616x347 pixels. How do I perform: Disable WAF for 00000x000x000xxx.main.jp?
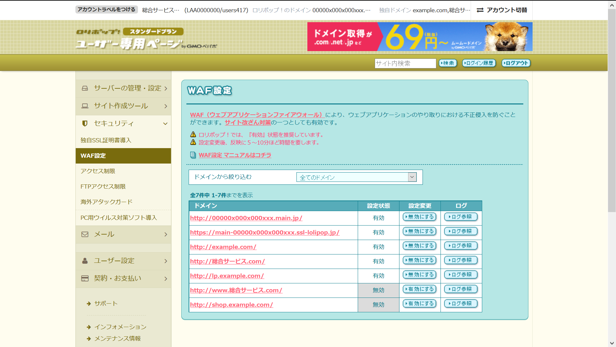click(x=419, y=217)
